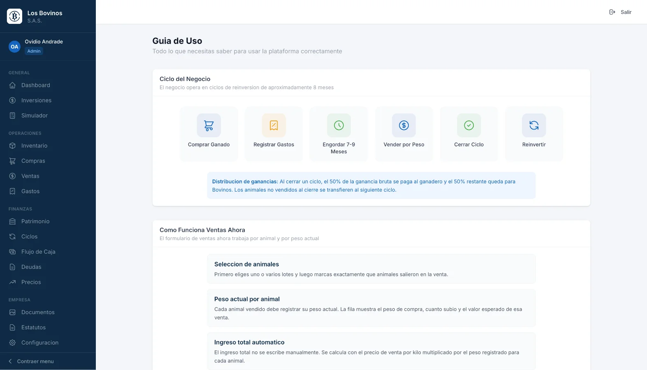Click the Guia de Uso page title

coord(177,41)
